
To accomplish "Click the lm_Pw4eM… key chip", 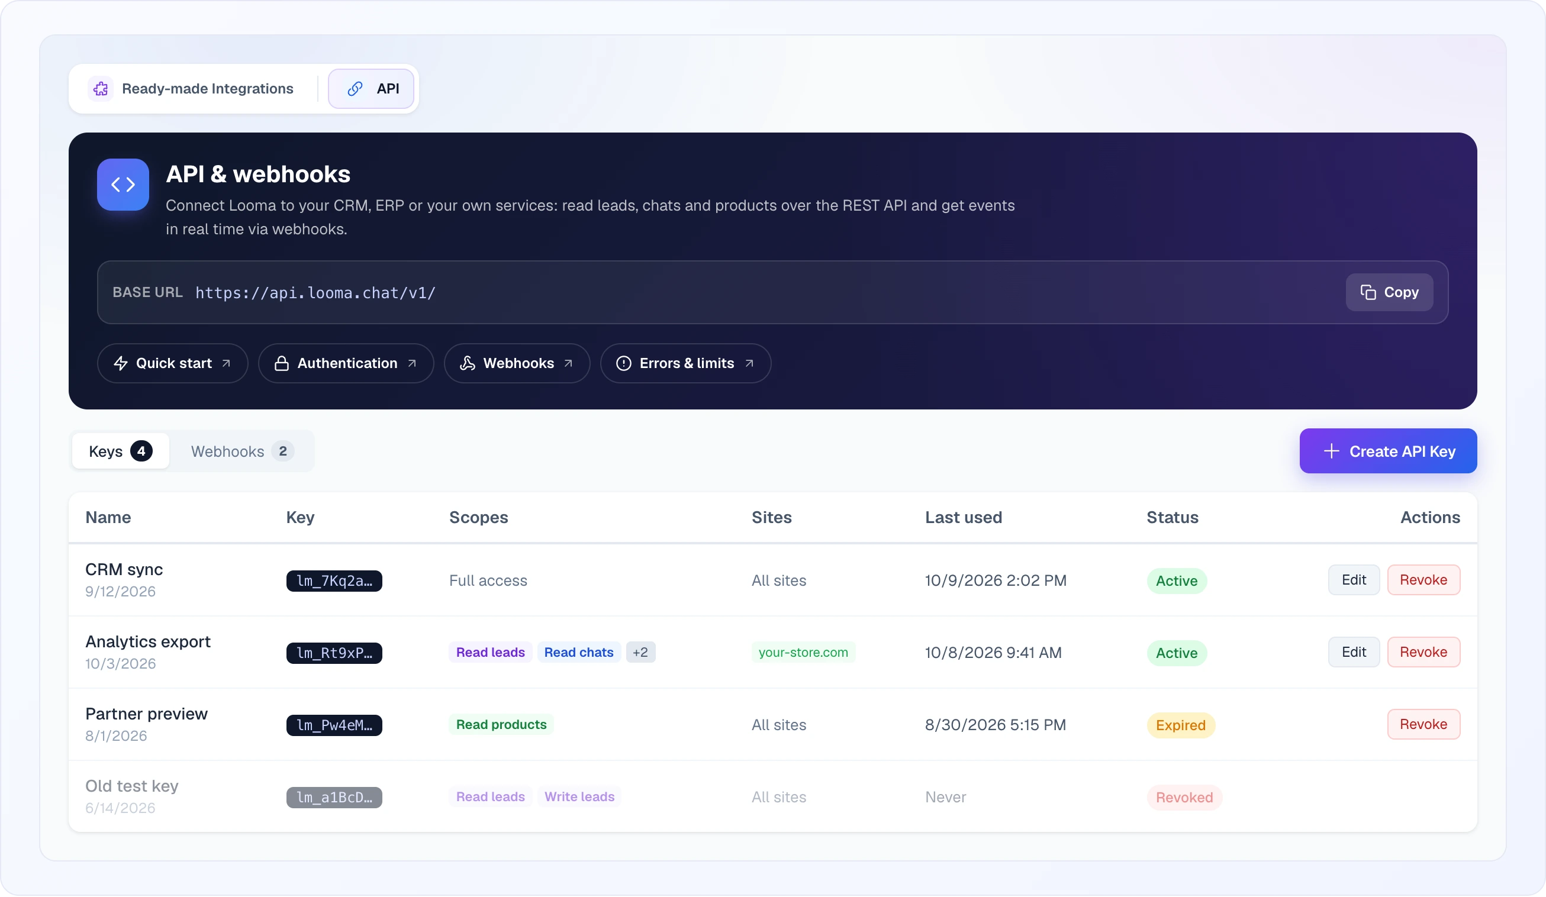I will (x=334, y=727).
